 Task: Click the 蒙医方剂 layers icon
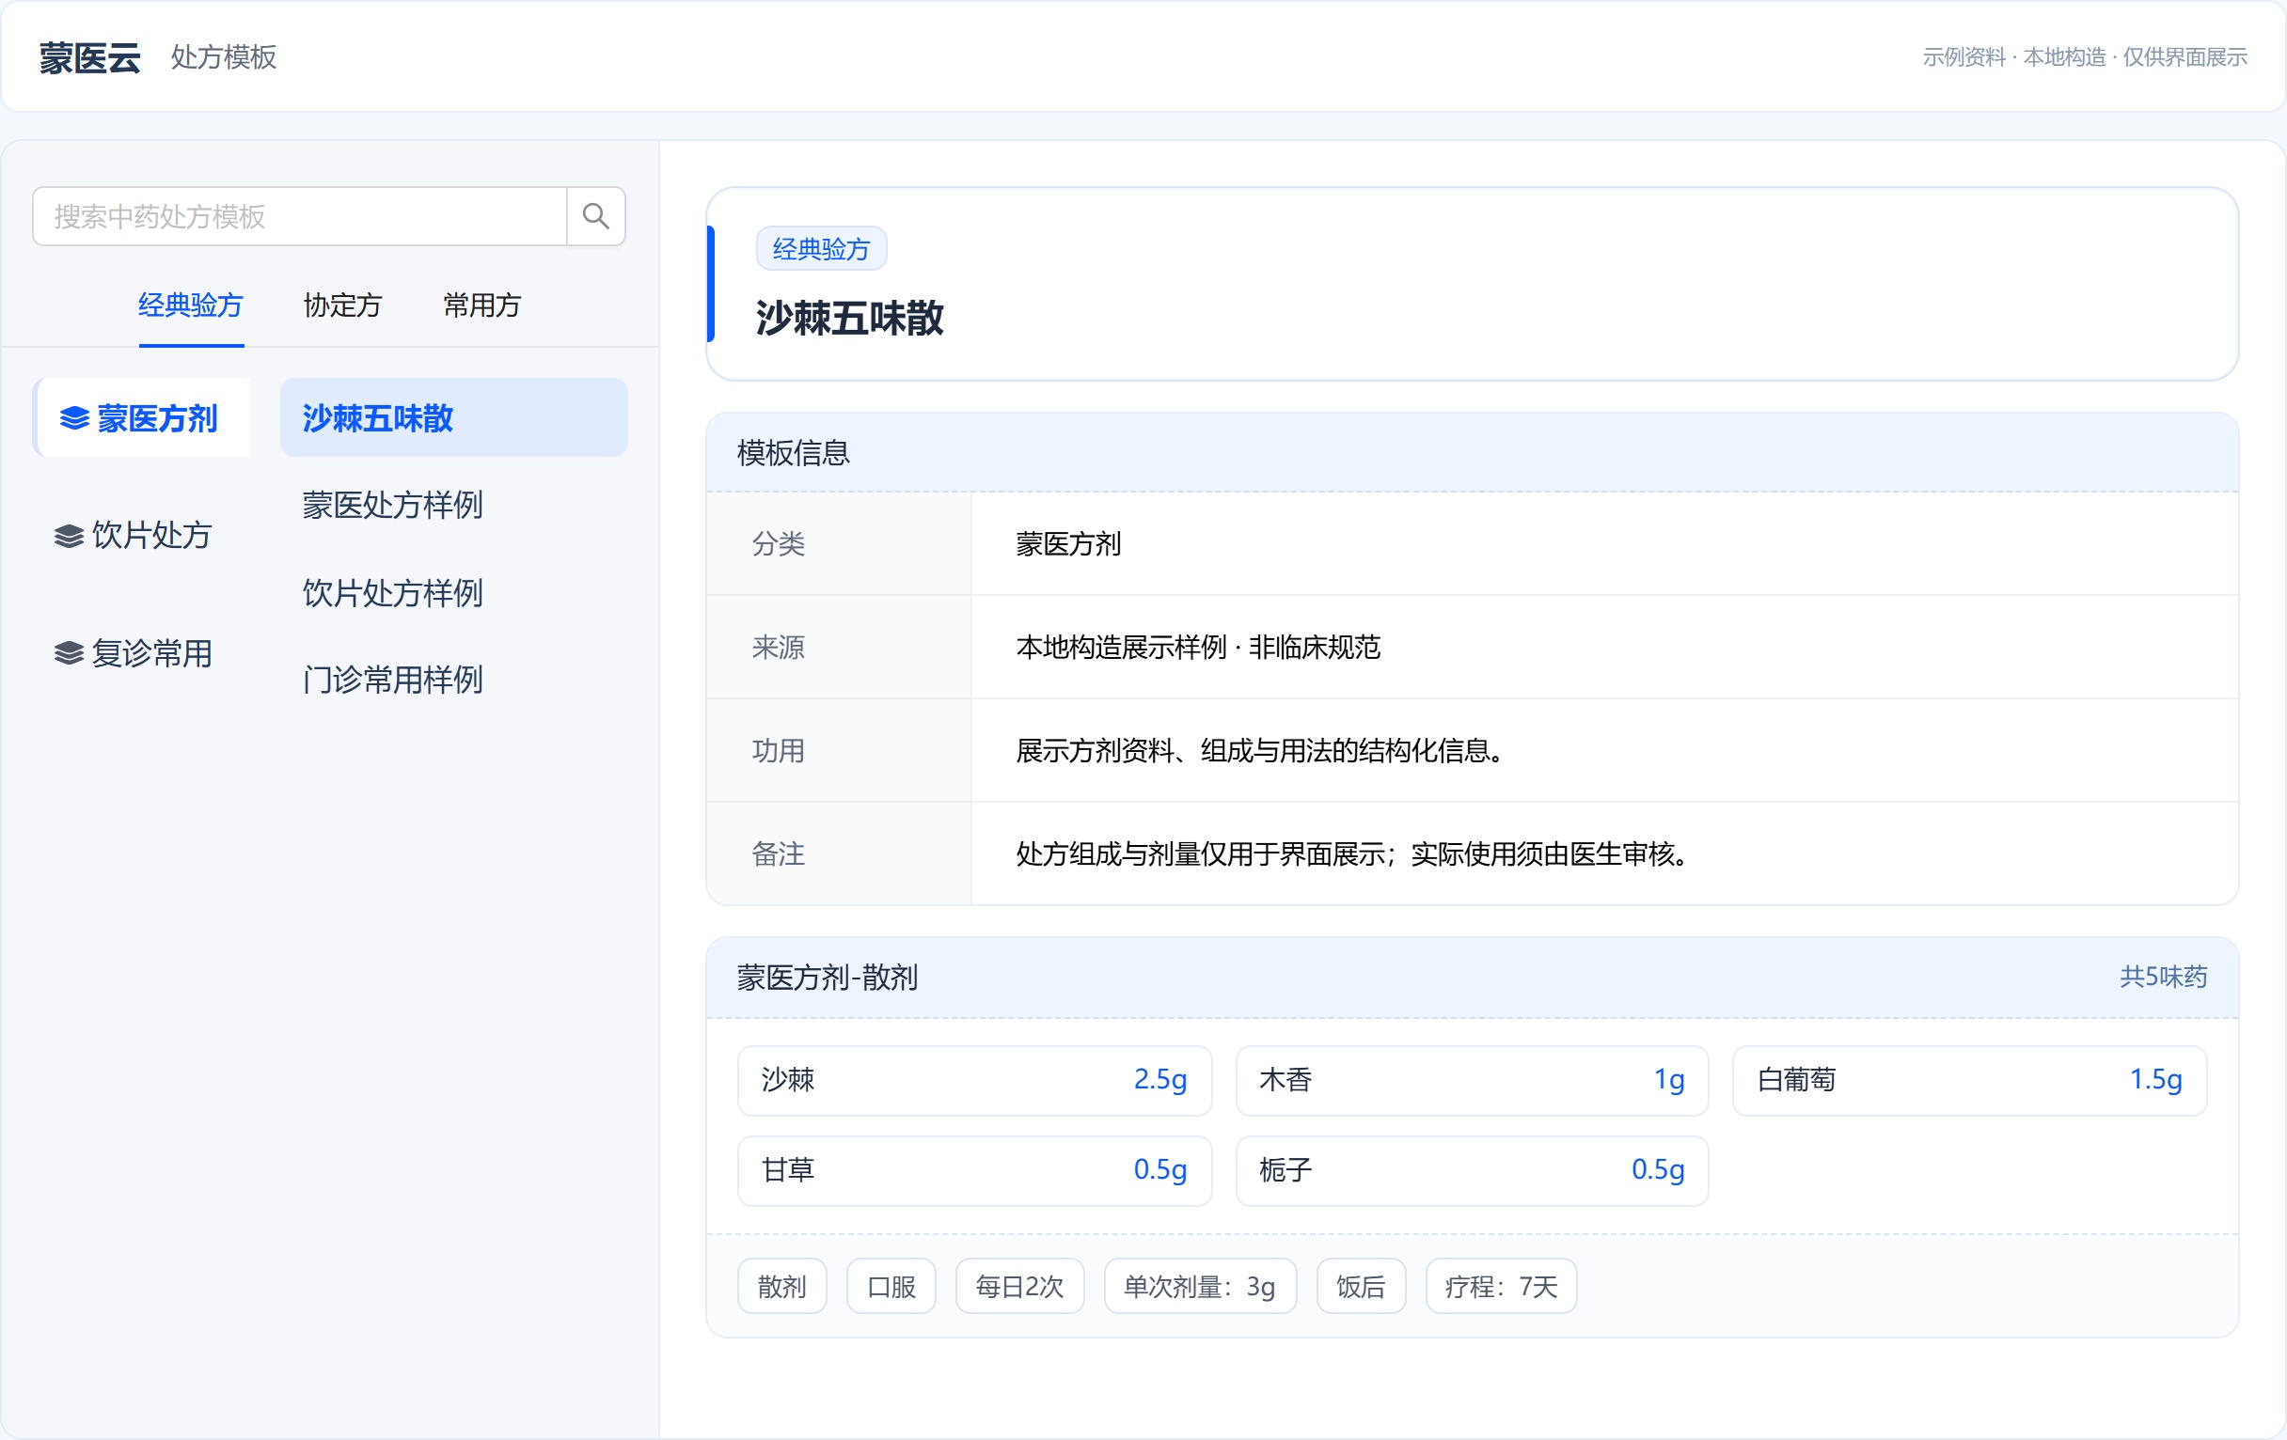point(74,418)
